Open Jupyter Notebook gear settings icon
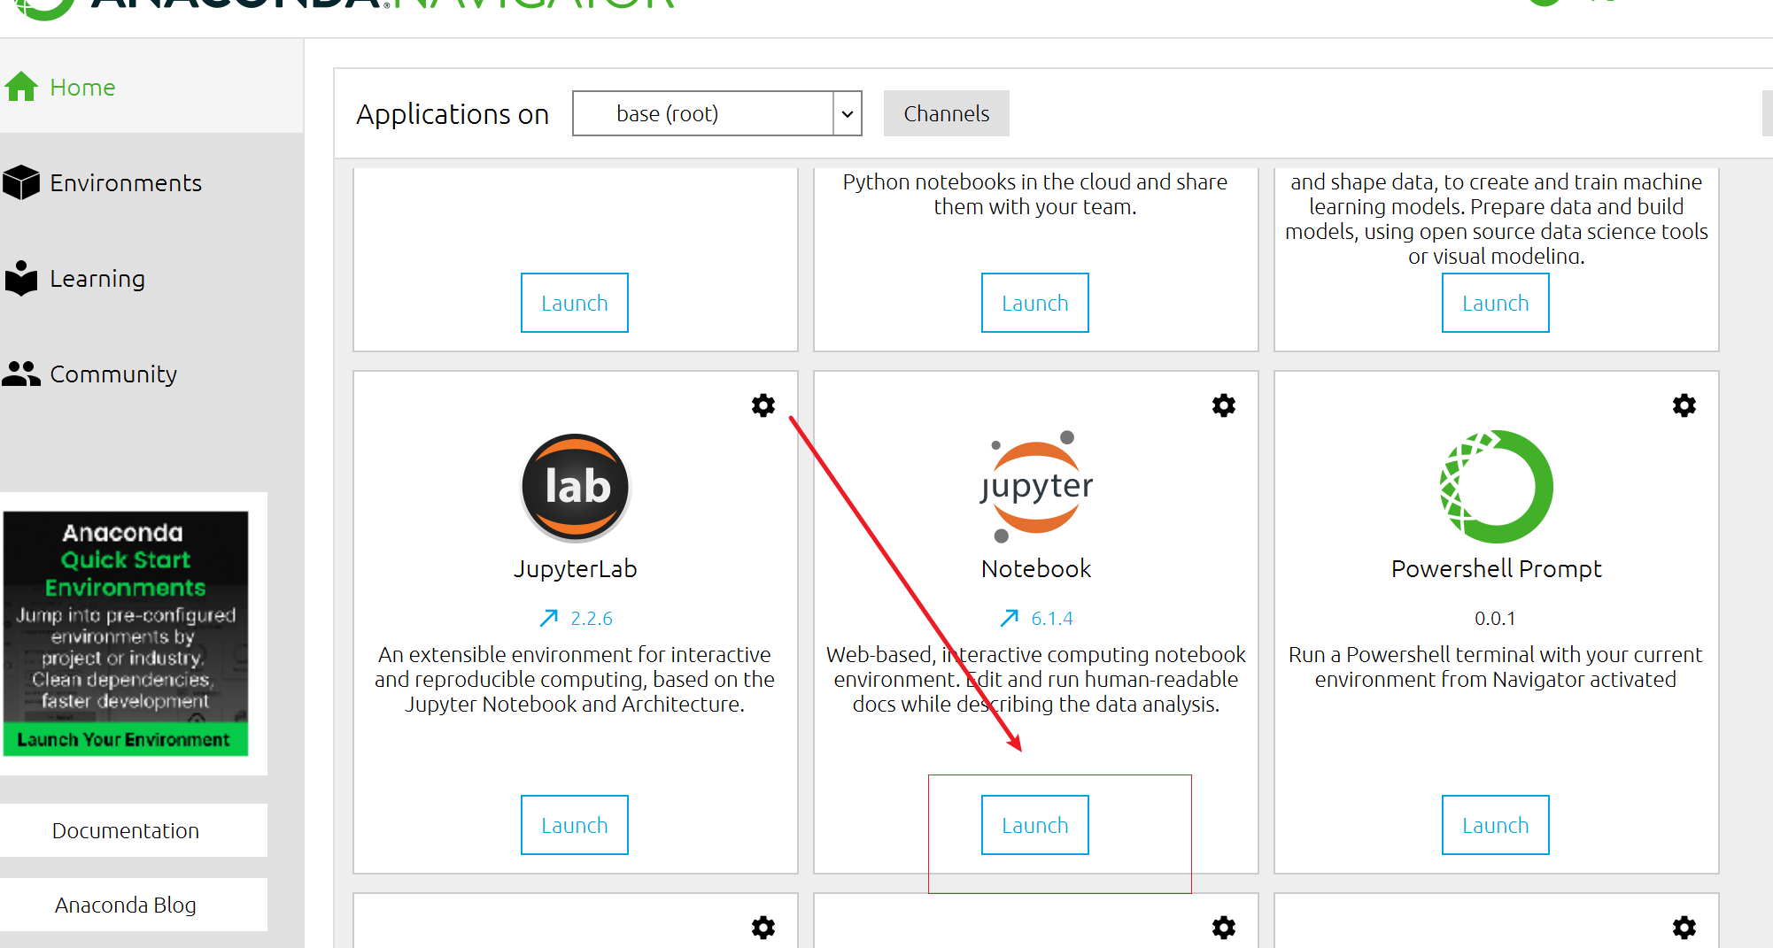 coord(1224,405)
